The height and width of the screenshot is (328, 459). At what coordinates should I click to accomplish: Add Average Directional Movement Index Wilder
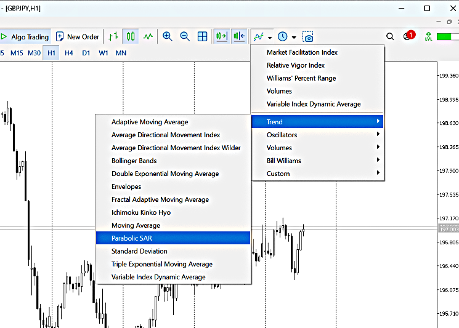[x=173, y=148]
